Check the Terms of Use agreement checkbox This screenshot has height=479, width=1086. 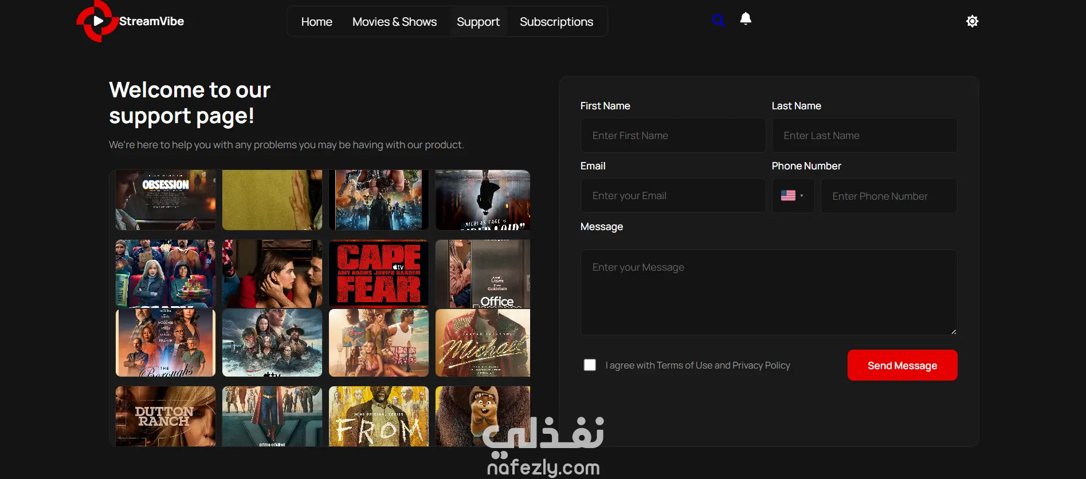[590, 365]
